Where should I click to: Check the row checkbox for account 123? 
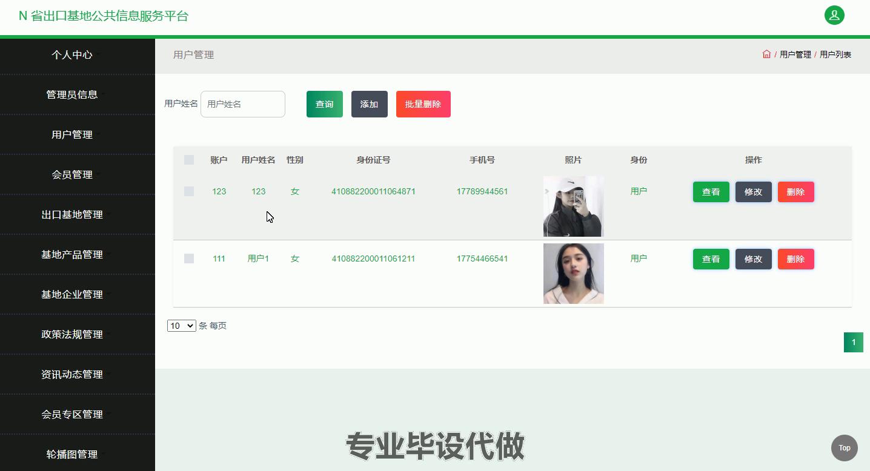click(189, 191)
